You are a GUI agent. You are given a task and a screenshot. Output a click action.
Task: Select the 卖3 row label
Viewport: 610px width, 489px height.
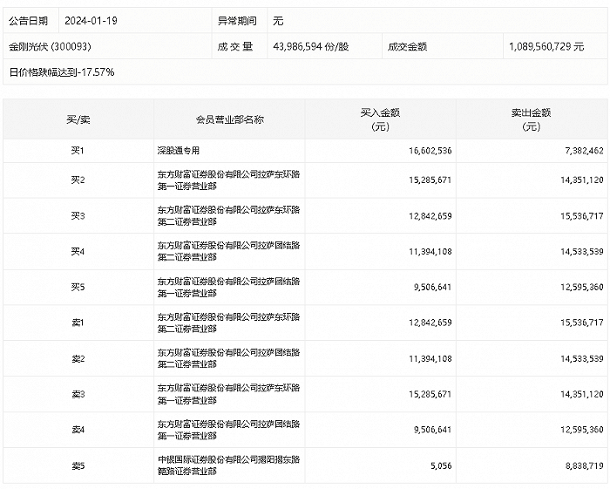78,394
